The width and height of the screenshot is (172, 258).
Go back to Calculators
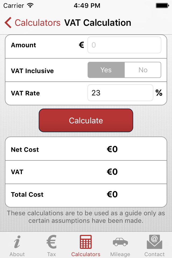[37, 23]
